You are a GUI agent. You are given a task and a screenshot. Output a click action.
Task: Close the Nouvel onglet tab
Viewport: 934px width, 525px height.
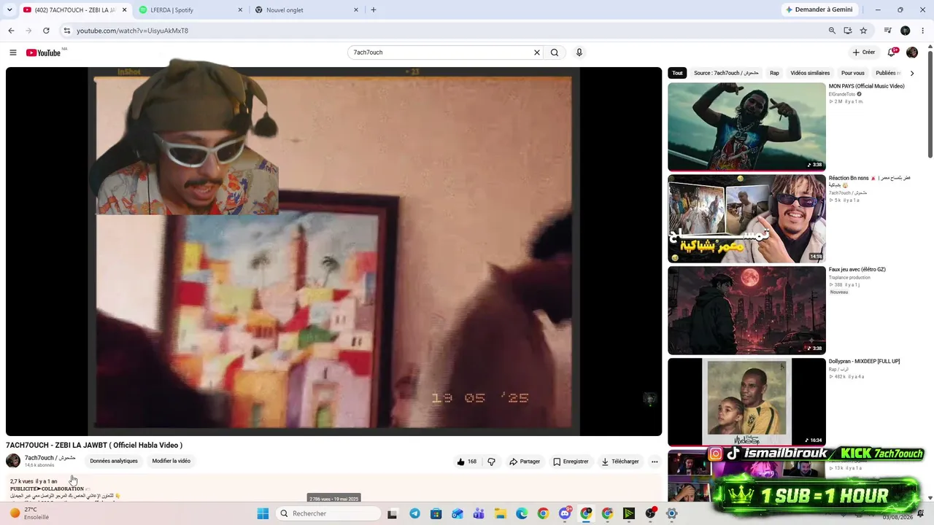[356, 10]
